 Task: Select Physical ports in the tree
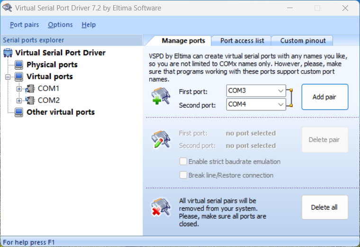52,65
